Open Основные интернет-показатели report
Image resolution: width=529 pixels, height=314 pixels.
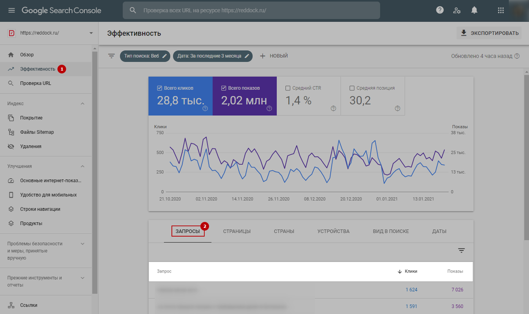point(46,181)
